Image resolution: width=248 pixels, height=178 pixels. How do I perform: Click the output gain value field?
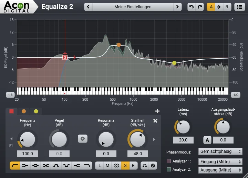click(x=223, y=140)
